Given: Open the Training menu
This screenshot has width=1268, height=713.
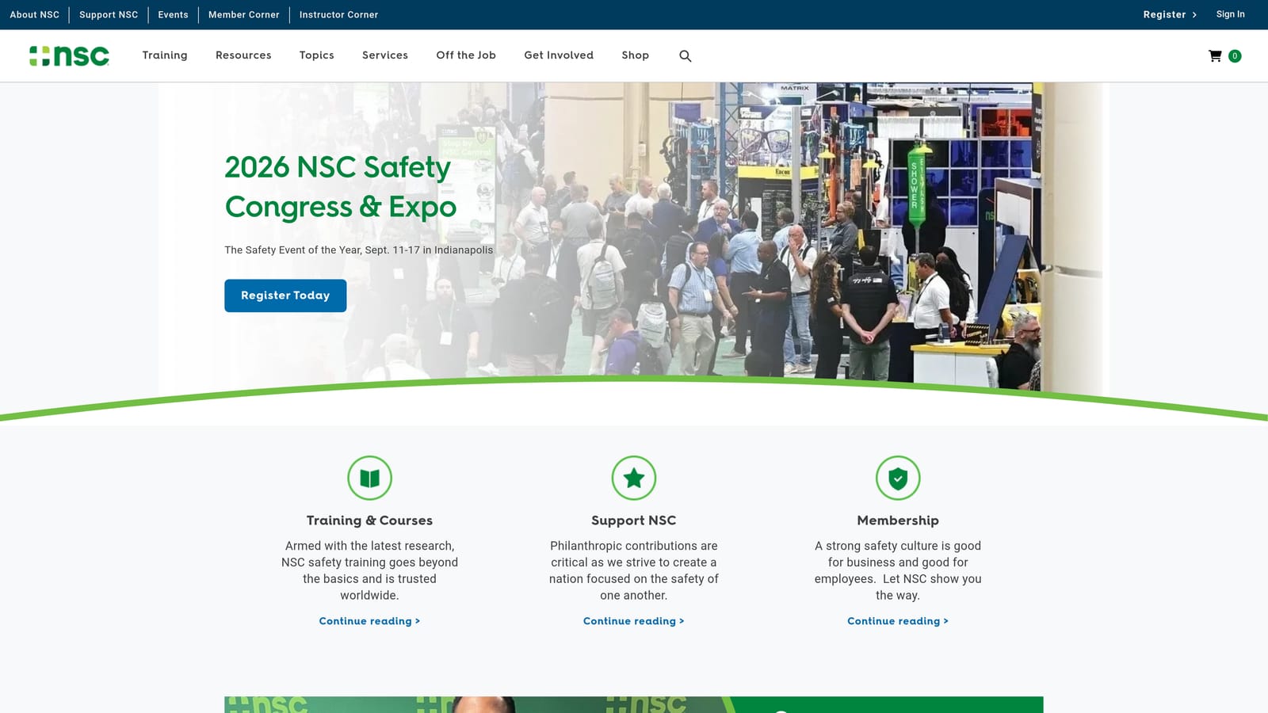Looking at the screenshot, I should [165, 55].
